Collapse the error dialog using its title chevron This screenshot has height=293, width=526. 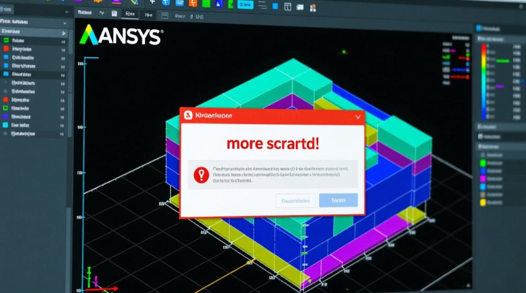(x=357, y=116)
